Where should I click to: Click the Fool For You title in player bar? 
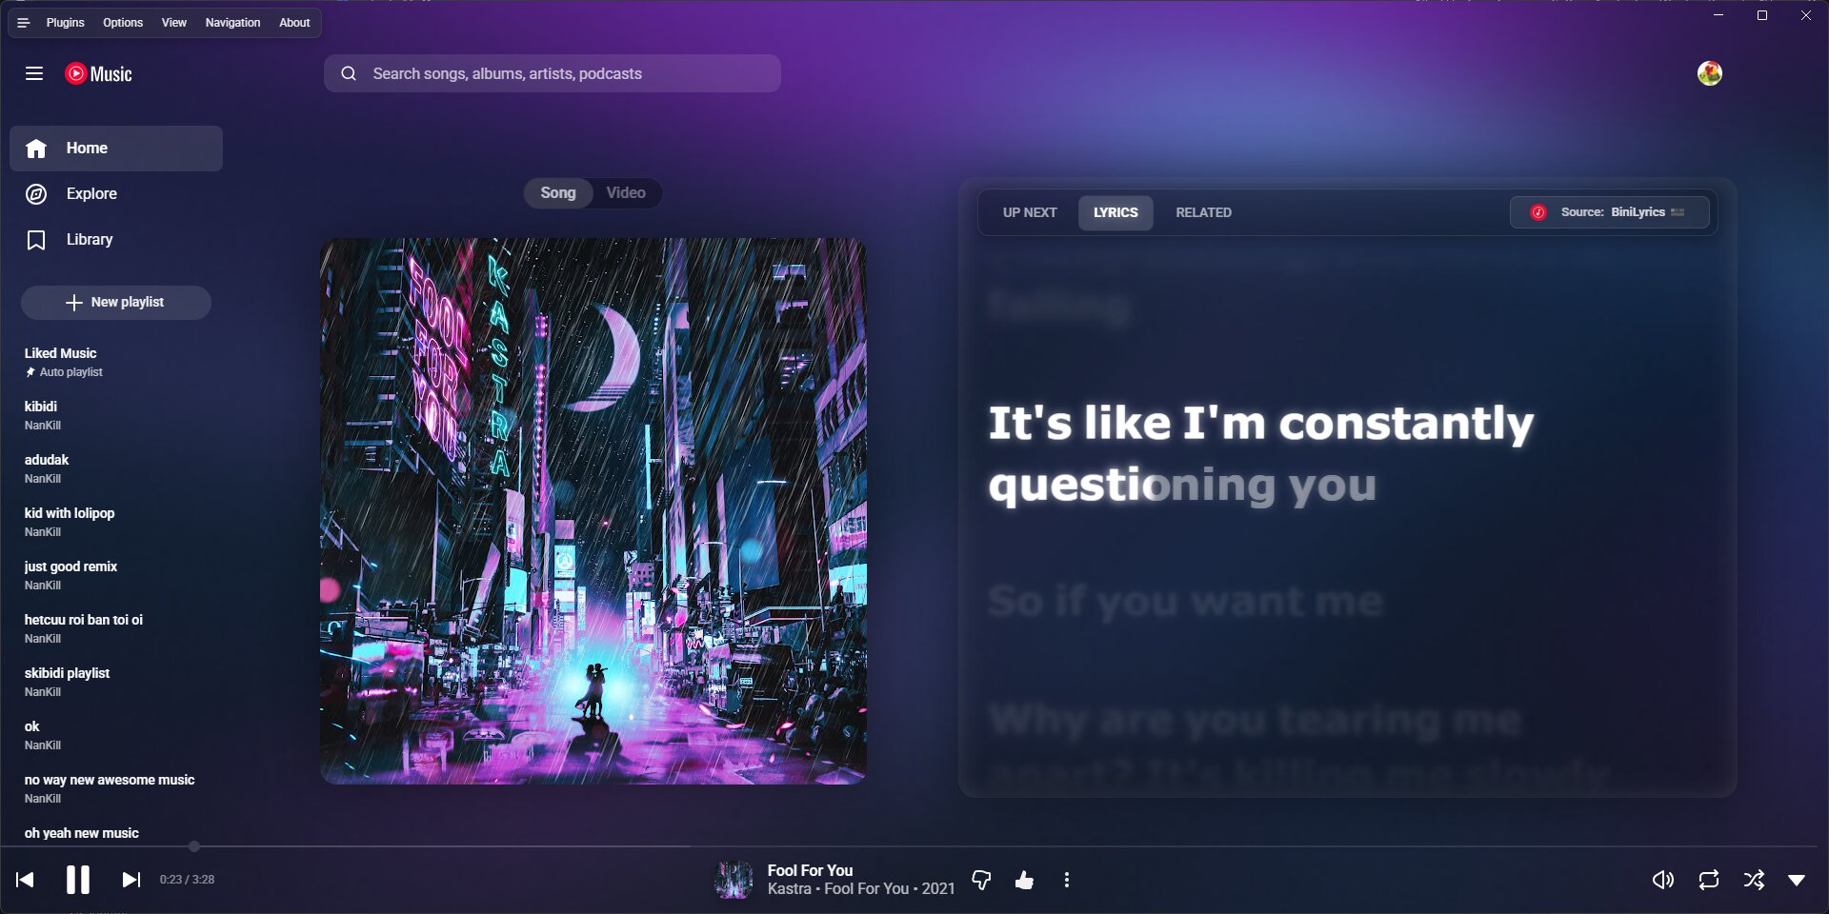coord(810,870)
